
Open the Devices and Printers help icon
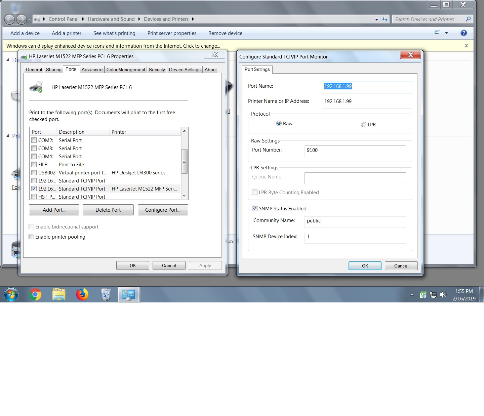tap(463, 33)
